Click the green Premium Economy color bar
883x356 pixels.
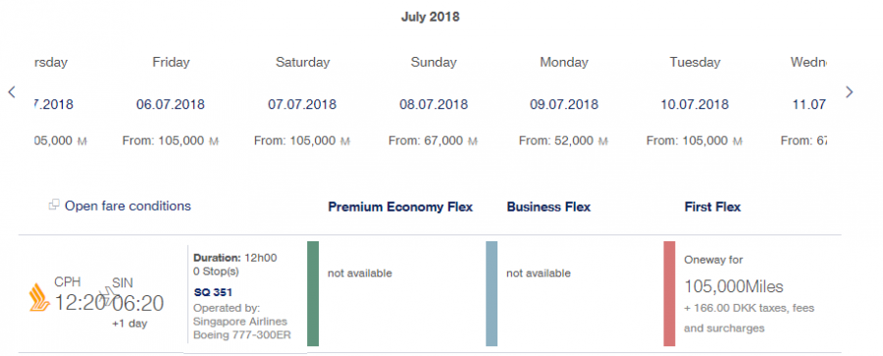pyautogui.click(x=313, y=293)
